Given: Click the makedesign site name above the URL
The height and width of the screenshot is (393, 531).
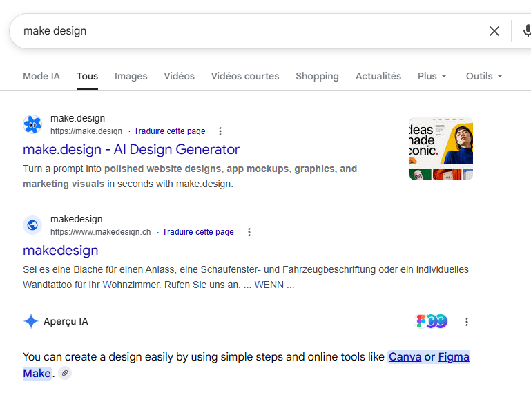Looking at the screenshot, I should tap(76, 219).
